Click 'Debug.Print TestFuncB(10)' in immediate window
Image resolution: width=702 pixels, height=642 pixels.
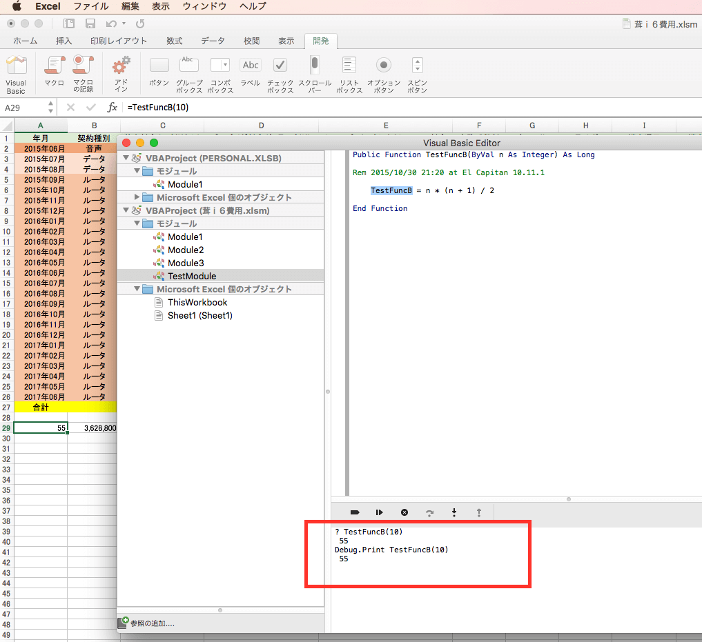(391, 550)
